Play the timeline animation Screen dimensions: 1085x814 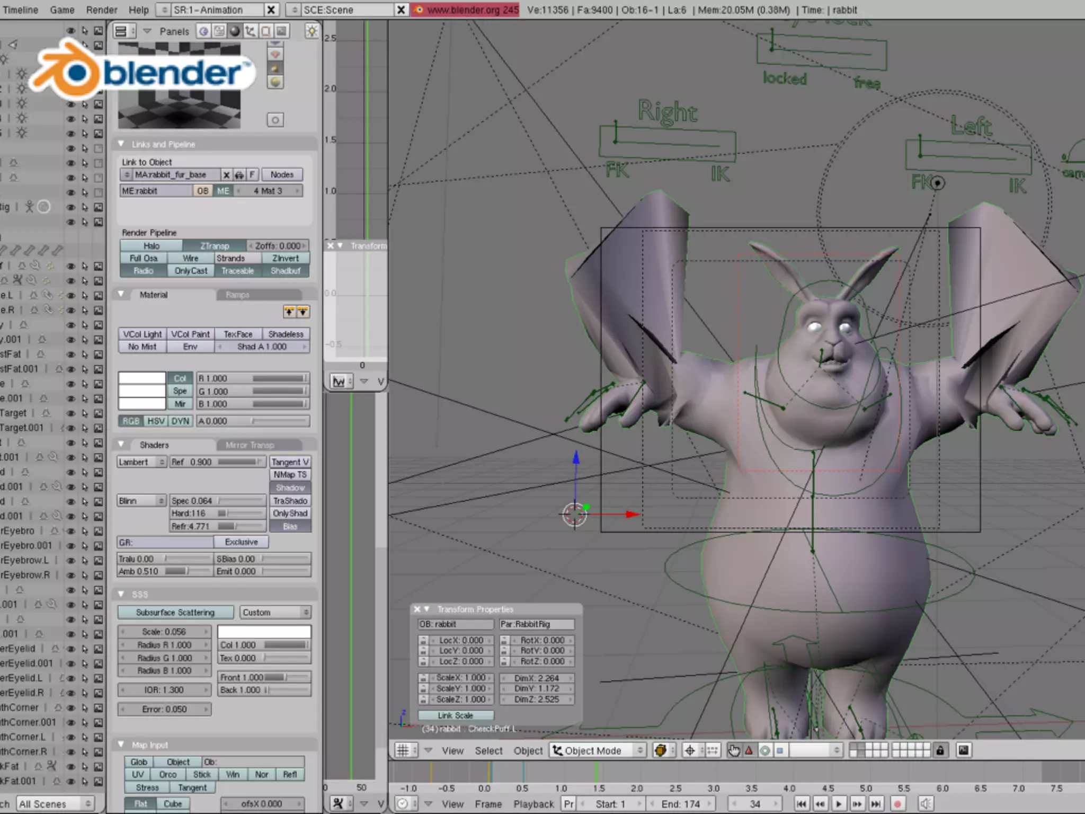(839, 804)
